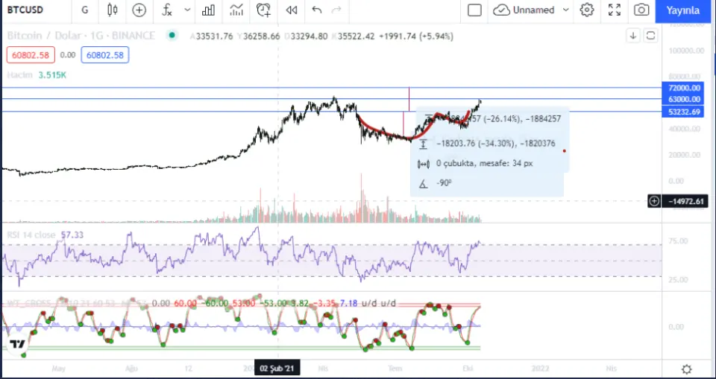
Task: Open chart settings gear in toolbar
Action: coord(587,10)
